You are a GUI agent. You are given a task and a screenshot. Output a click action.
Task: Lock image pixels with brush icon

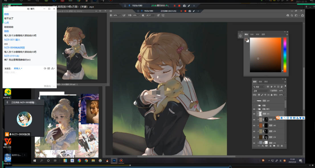[x=262, y=95]
